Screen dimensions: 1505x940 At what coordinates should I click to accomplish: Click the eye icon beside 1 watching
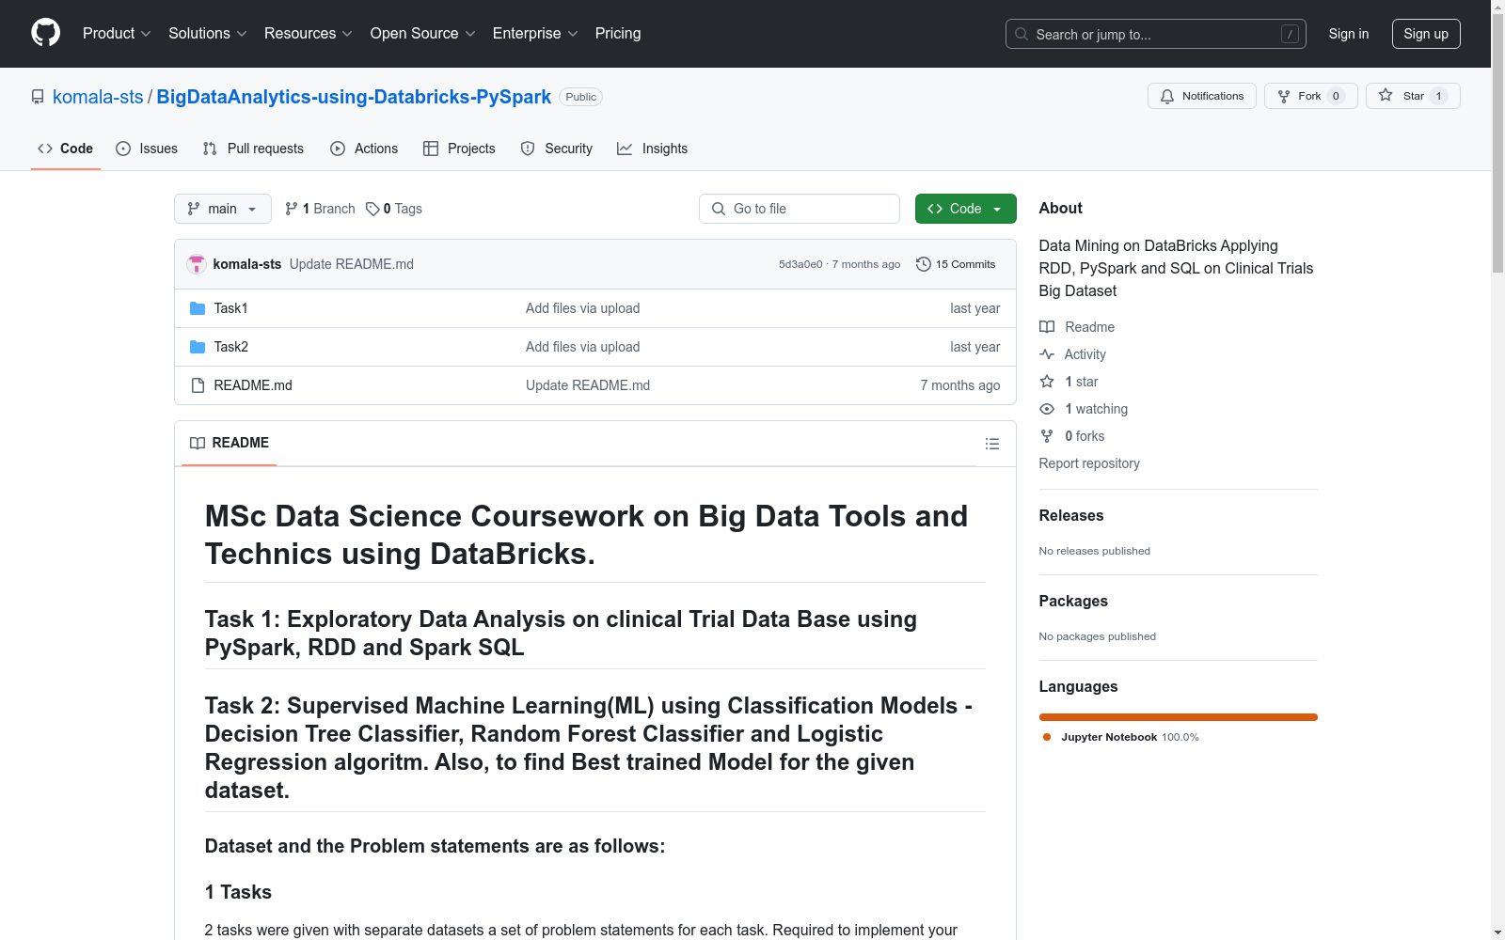point(1047,409)
